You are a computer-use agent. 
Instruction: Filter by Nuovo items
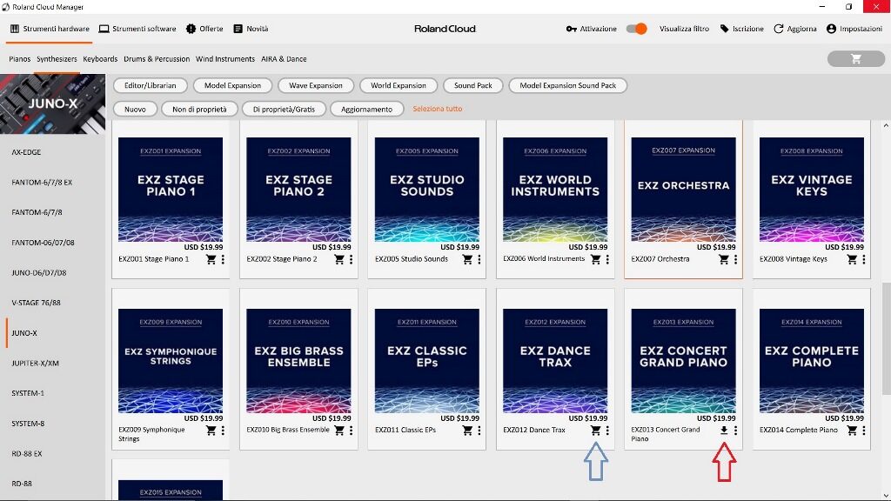pos(135,109)
